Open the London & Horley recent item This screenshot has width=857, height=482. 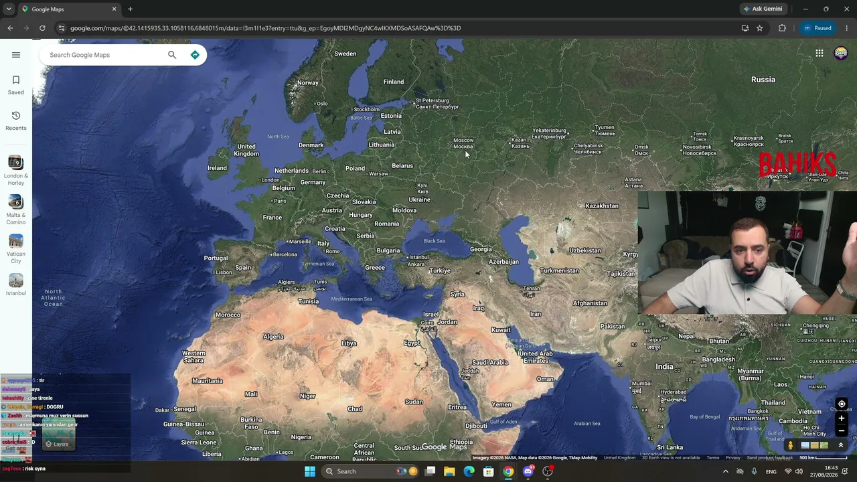pyautogui.click(x=16, y=171)
